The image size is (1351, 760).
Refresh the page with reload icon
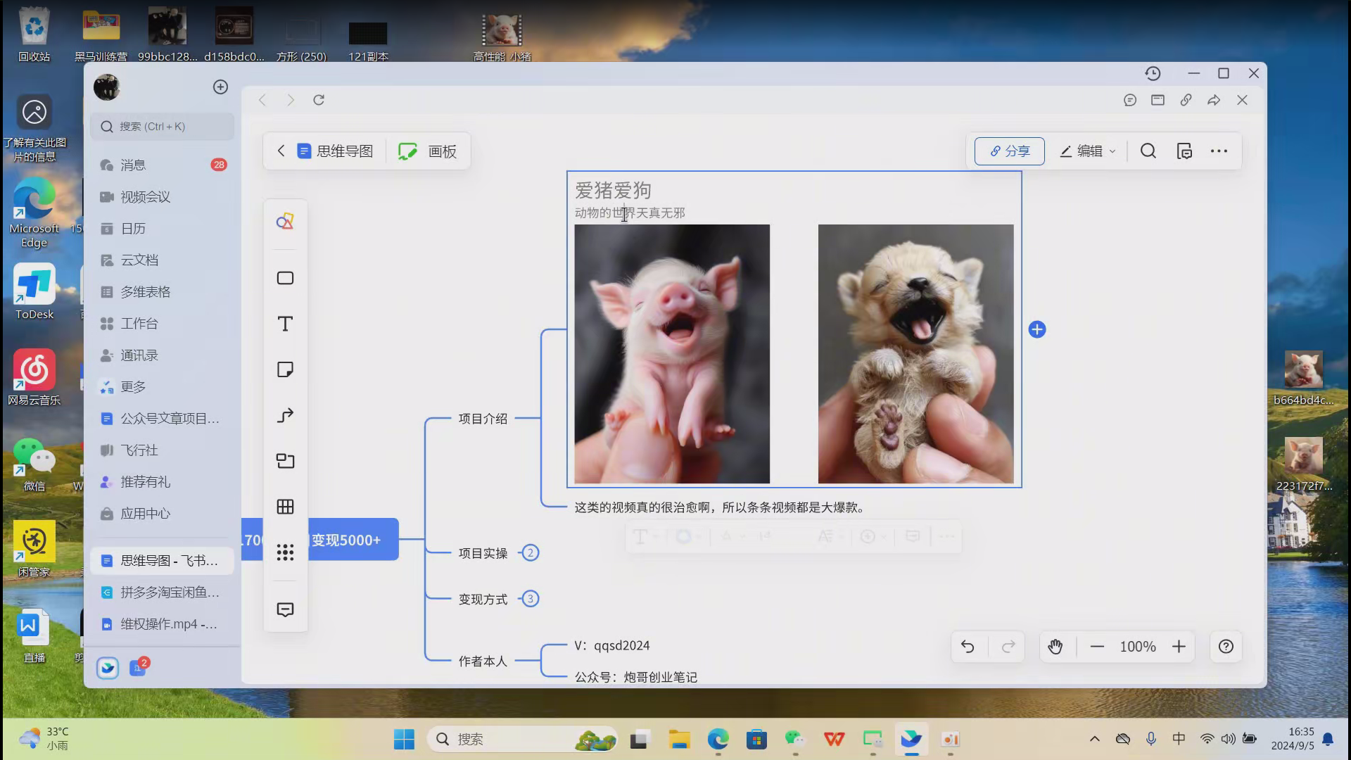(319, 100)
